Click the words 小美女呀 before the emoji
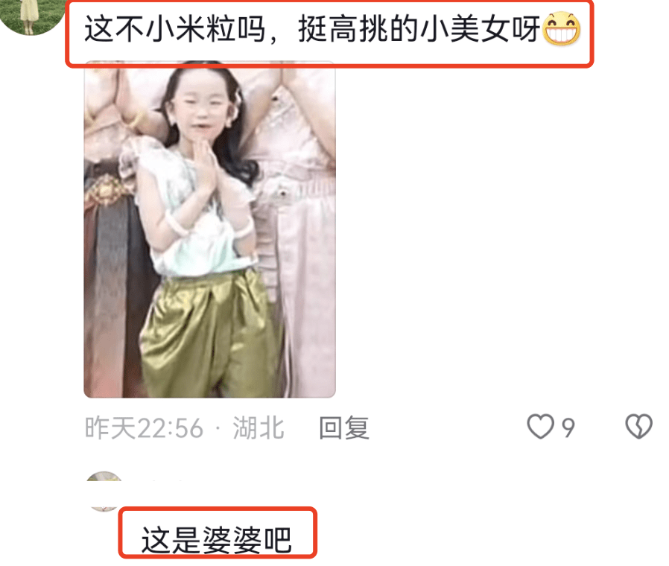The height and width of the screenshot is (566, 669). (x=481, y=29)
